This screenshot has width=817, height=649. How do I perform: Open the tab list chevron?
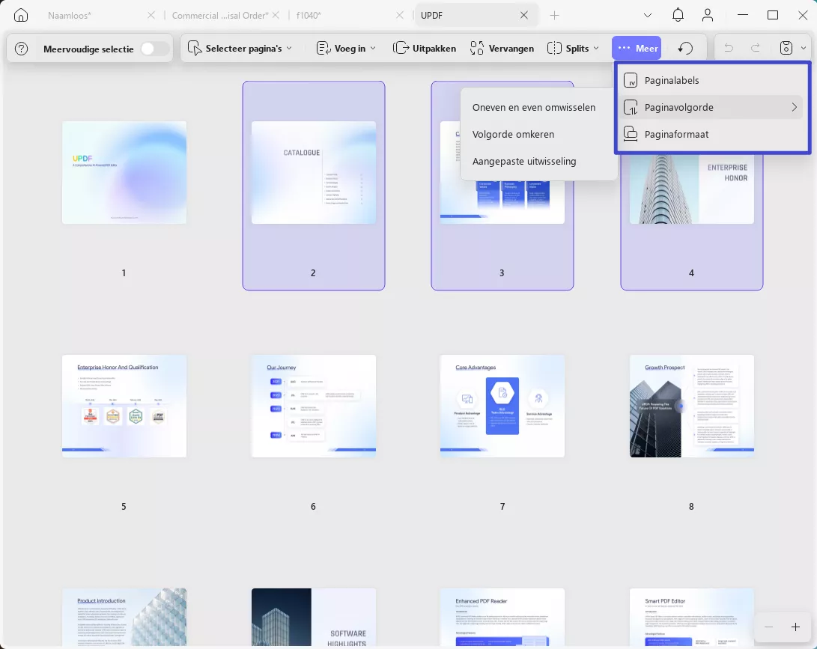pos(647,15)
